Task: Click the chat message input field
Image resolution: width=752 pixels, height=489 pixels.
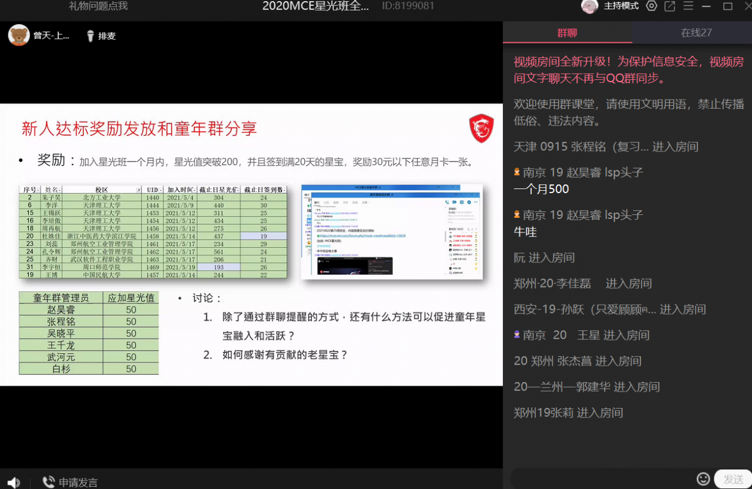Action: (x=602, y=478)
